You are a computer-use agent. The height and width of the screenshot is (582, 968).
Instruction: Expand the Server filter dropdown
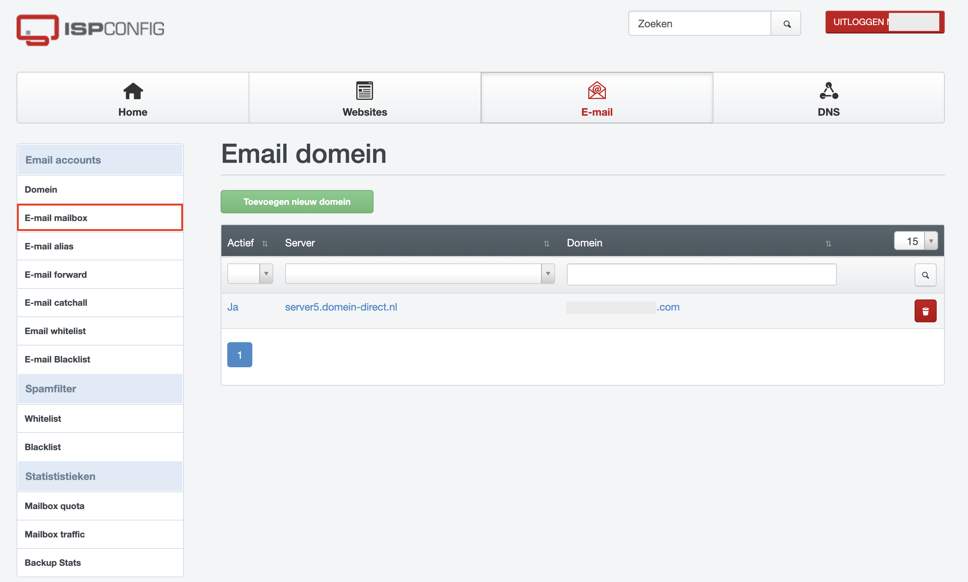tap(420, 273)
